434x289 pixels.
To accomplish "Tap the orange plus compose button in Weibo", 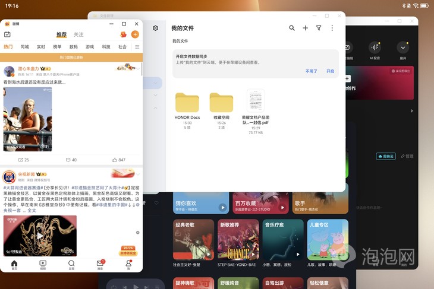I will 135,34.
